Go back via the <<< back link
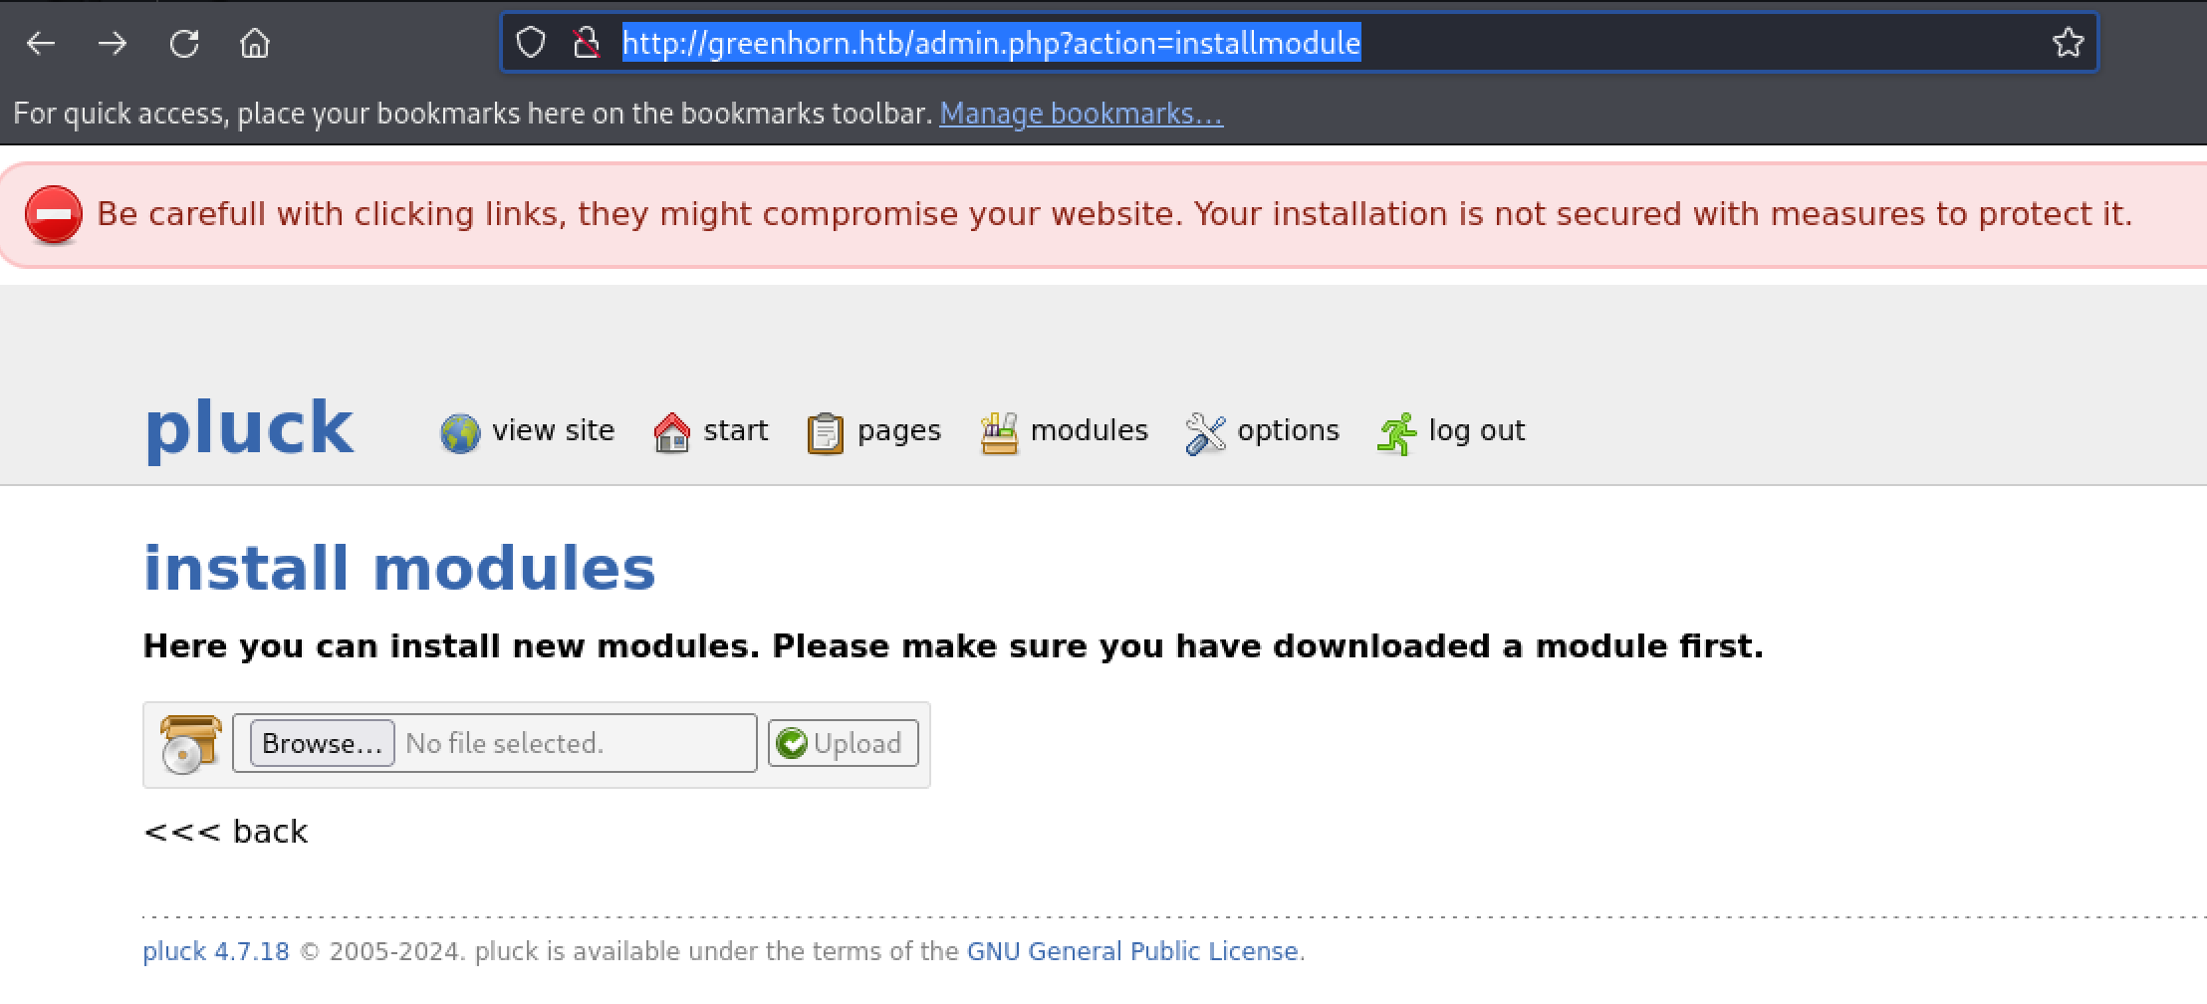 click(226, 832)
